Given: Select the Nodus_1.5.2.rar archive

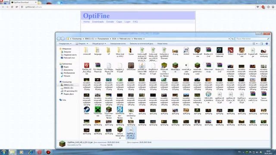Looking at the screenshot, I should pos(220,68).
